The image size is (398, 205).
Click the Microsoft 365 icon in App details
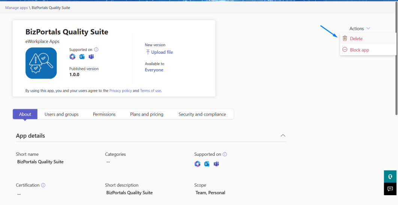(x=197, y=164)
